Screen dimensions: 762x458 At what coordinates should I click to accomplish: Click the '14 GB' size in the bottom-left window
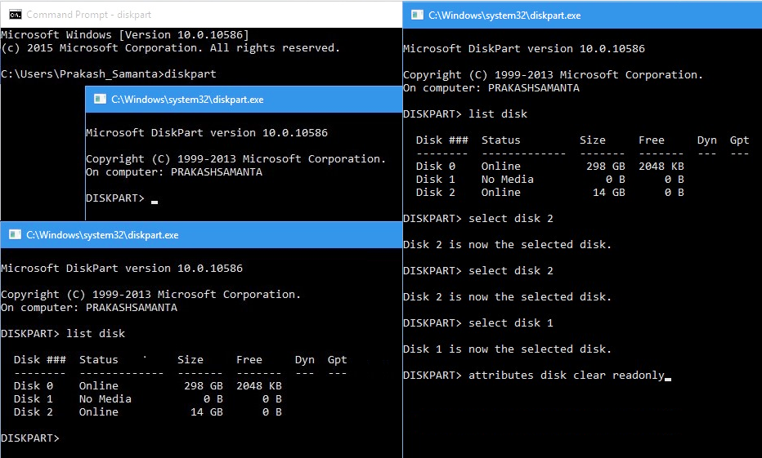(207, 412)
